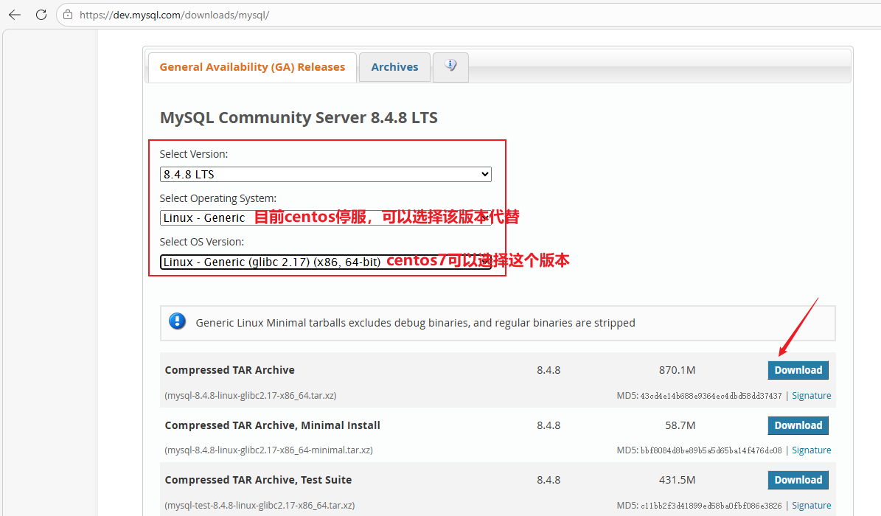Click the Compressed TAR Archive title
This screenshot has width=881, height=516.
tap(230, 370)
